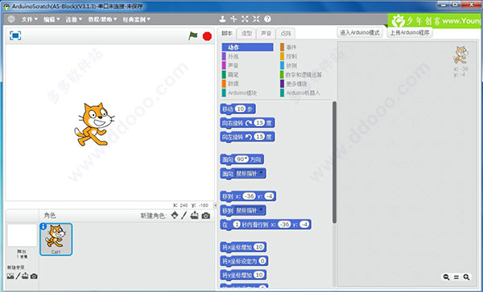The height and width of the screenshot is (292, 483).
Task: Open the 经典案例 menu
Action: click(137, 19)
